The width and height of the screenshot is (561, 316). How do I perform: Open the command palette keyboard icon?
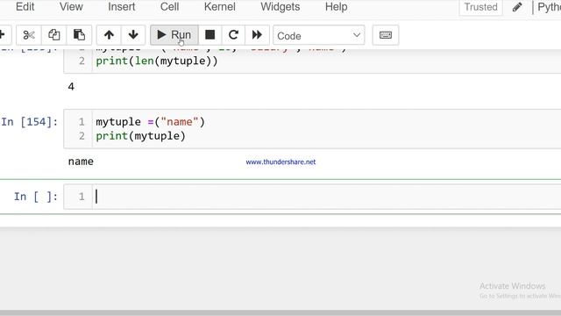click(x=386, y=35)
